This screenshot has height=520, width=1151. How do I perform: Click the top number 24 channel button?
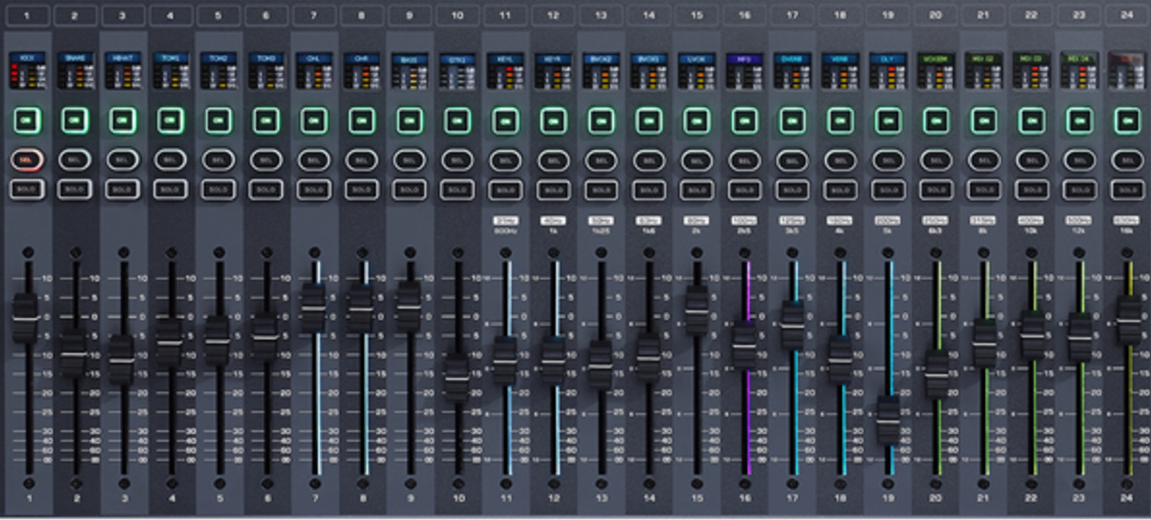[x=1127, y=15]
